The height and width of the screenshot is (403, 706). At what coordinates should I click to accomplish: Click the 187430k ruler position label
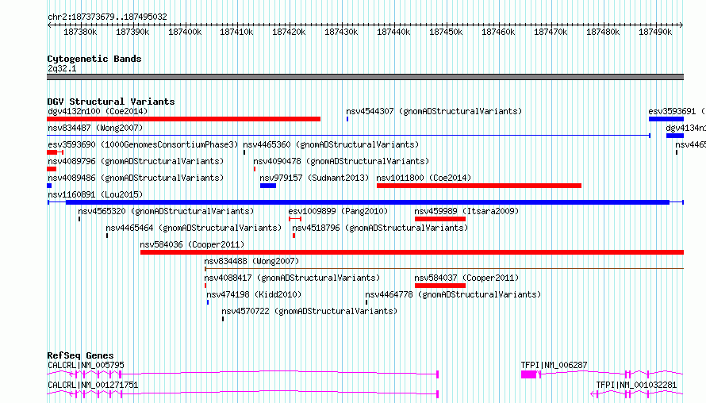pyautogui.click(x=341, y=32)
